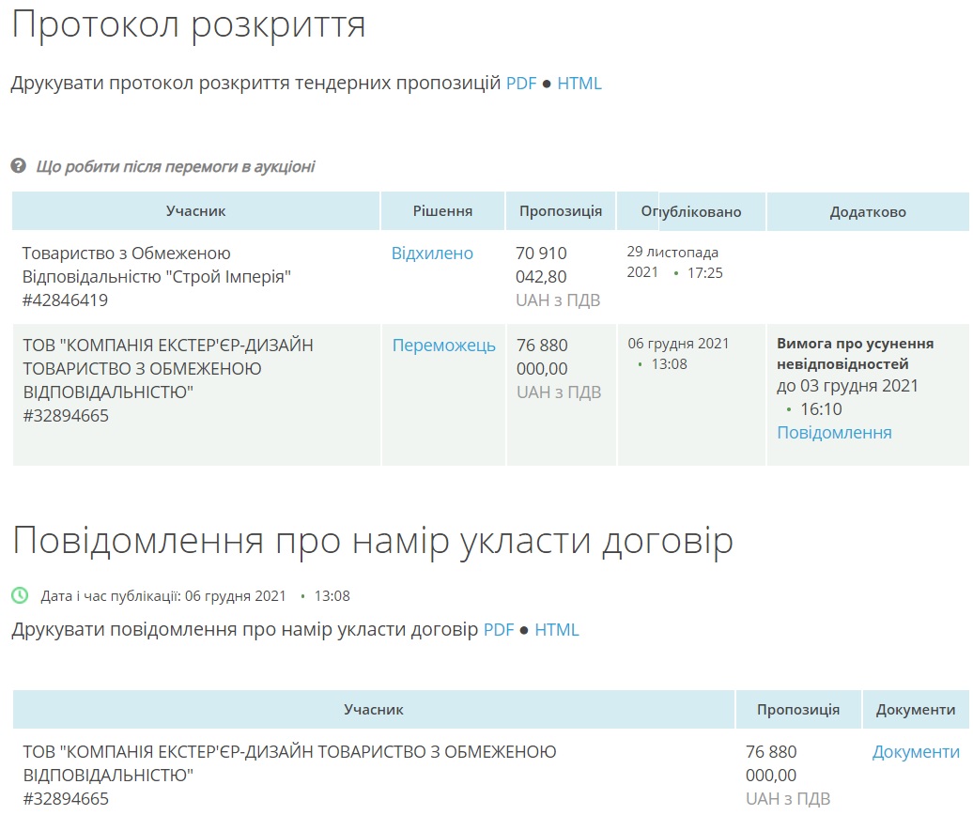Select participant name in intent notice table
Screen dimensions: 973x815
click(290, 763)
